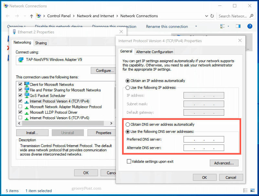Uncheck Internet Protocol Version 4 checkbox
The width and height of the screenshot is (259, 196).
tap(20, 101)
